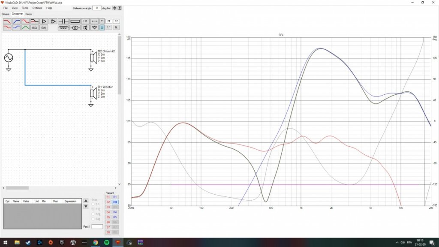Choose the ground symbol tool
439x247 pixels.
coord(94,27)
